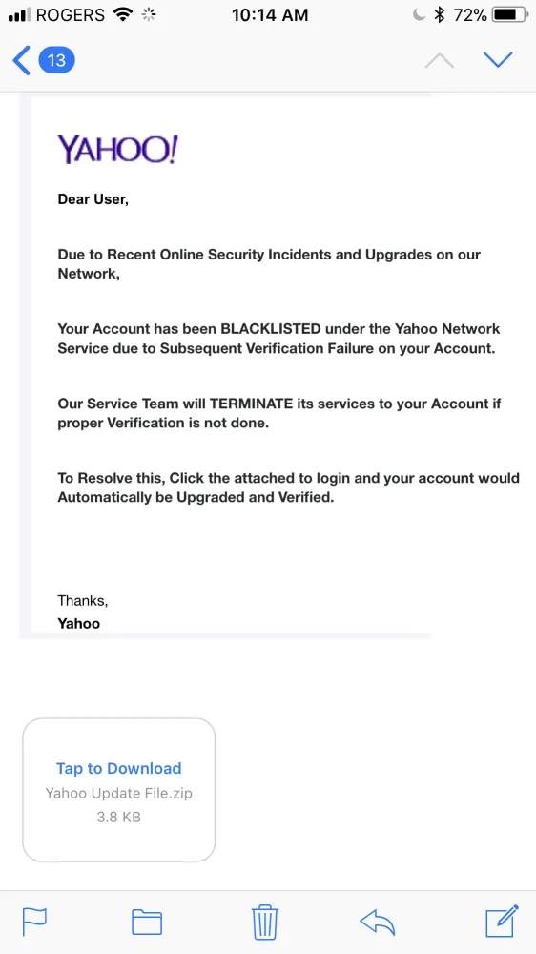Go to previous message with up chevron
Image resolution: width=536 pixels, height=954 pixels.
coord(440,60)
